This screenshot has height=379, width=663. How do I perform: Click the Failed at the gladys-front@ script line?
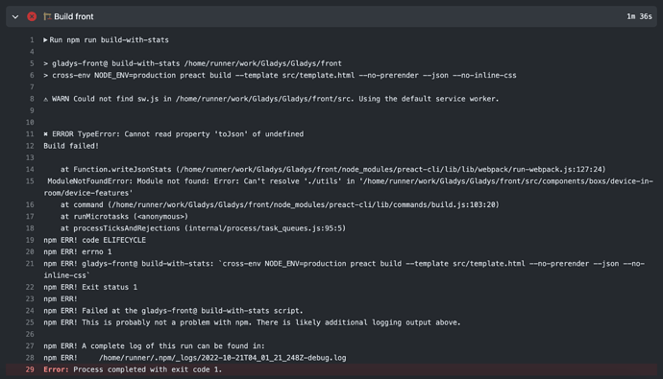coord(173,311)
